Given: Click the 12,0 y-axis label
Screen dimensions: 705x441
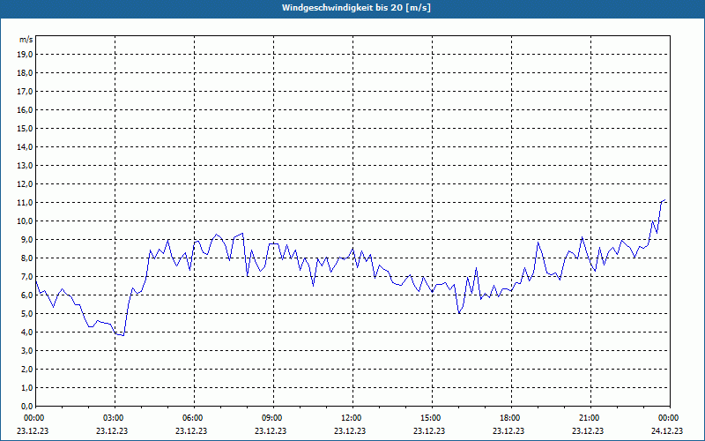Looking at the screenshot, I should [25, 184].
